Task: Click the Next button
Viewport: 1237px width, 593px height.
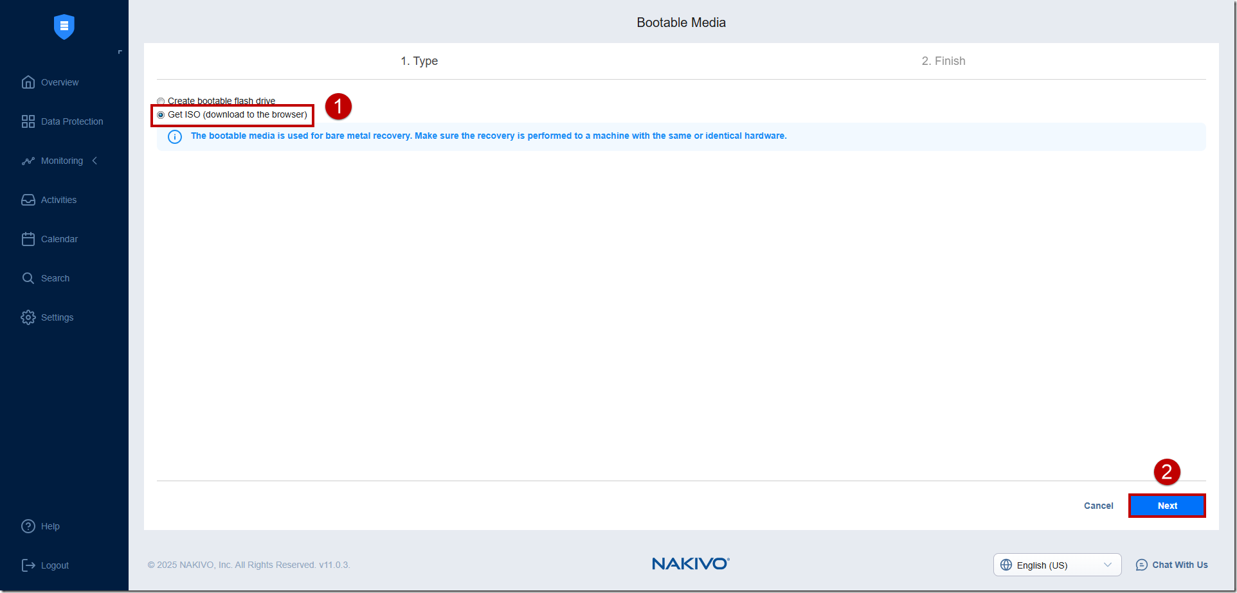Action: [1167, 506]
